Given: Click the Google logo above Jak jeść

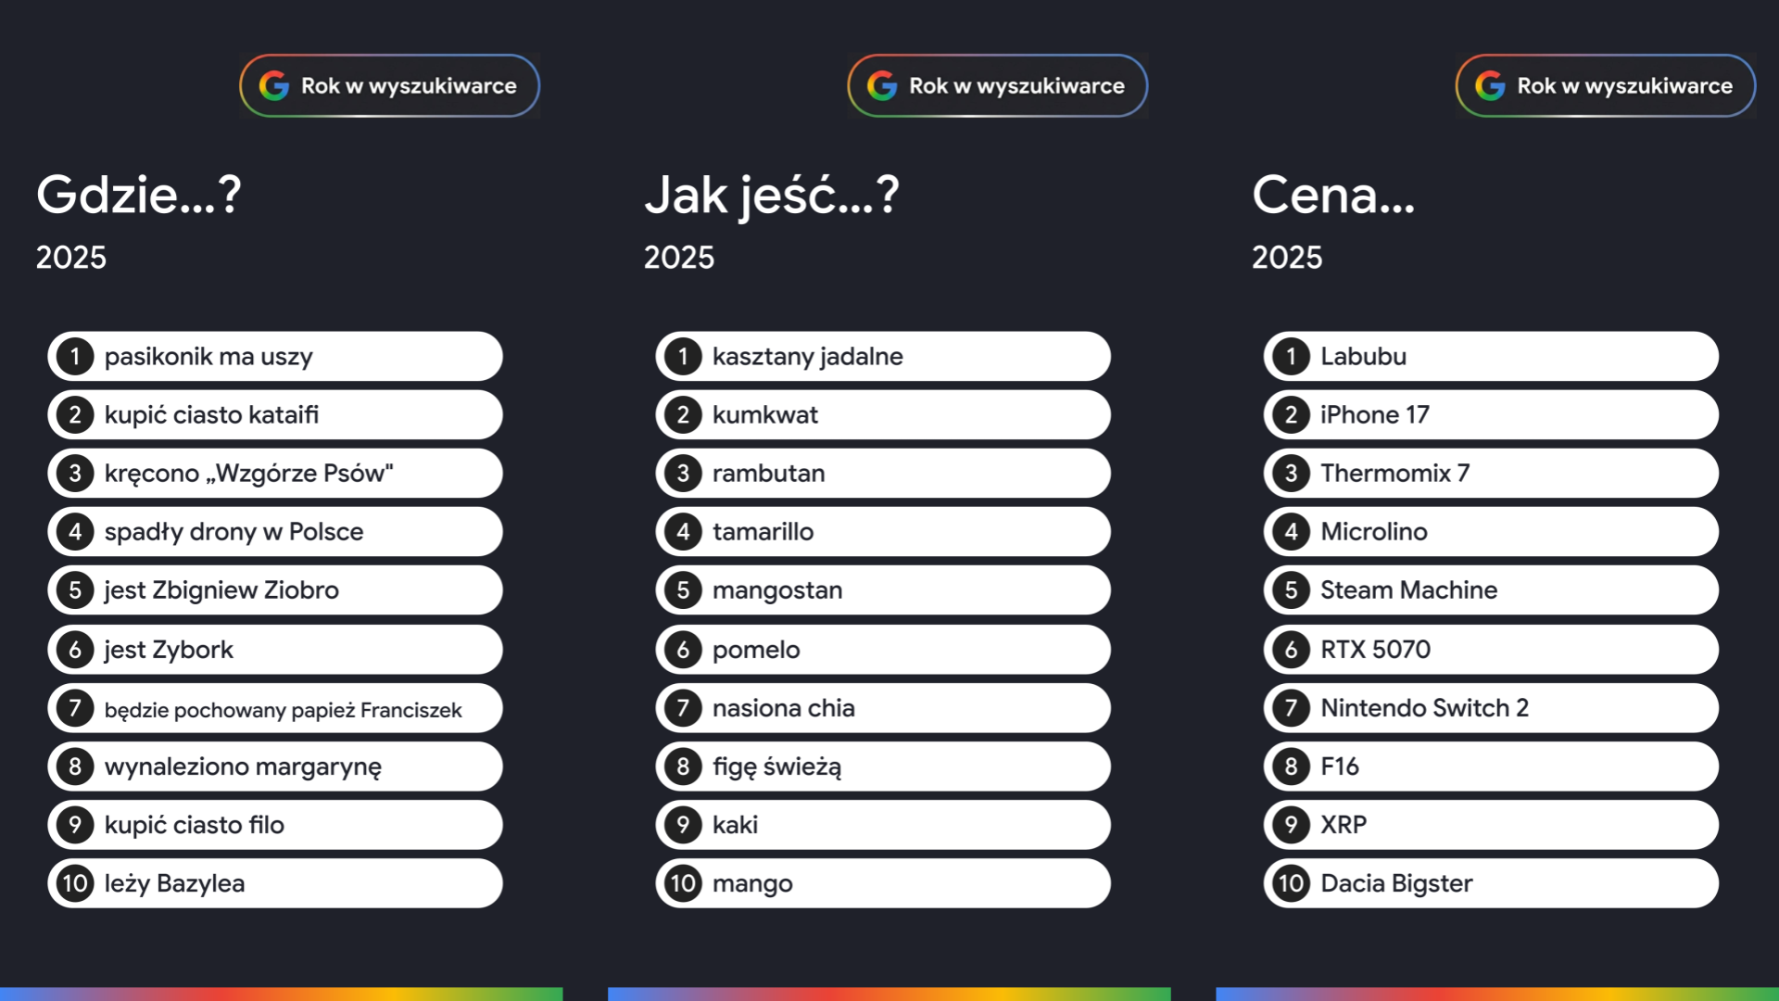Looking at the screenshot, I should click(882, 86).
